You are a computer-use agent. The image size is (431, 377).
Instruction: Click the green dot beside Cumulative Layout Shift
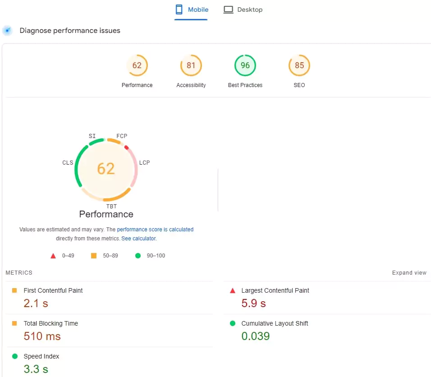pos(232,323)
